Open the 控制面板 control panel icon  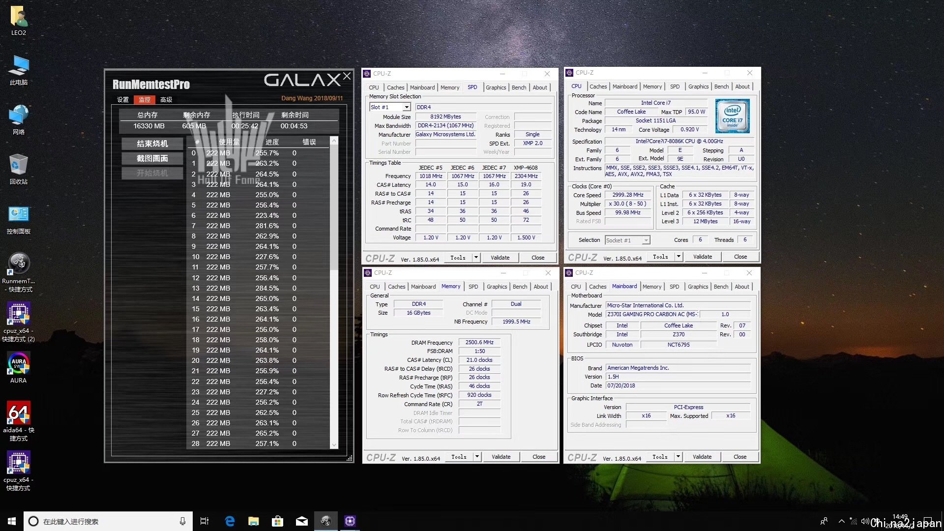click(x=19, y=219)
